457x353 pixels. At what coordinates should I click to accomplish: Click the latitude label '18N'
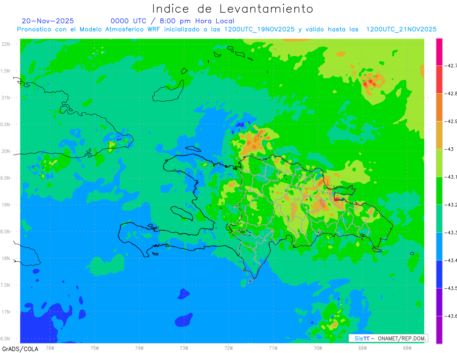[x=6, y=258]
